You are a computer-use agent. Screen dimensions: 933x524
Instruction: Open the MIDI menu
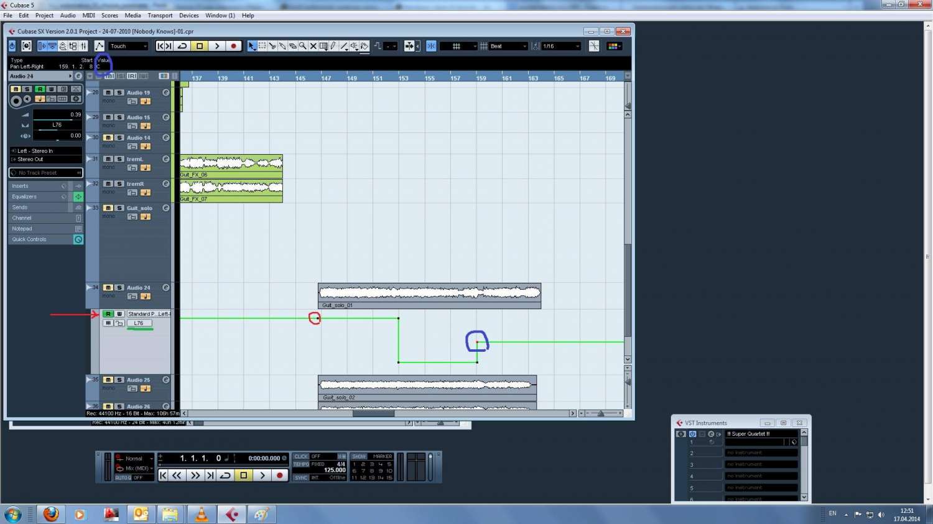point(89,16)
